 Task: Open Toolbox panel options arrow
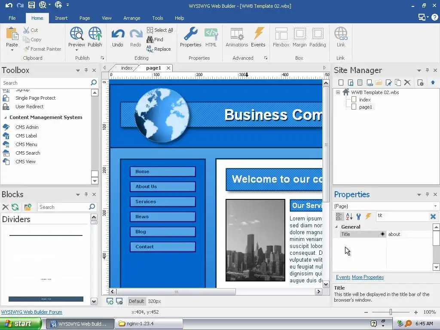click(78, 70)
